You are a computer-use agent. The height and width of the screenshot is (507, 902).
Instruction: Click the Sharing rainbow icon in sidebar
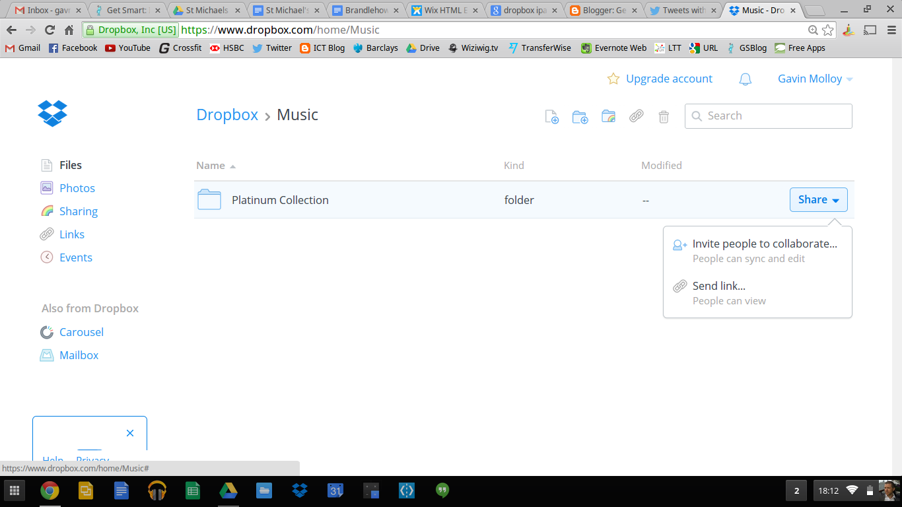[47, 211]
